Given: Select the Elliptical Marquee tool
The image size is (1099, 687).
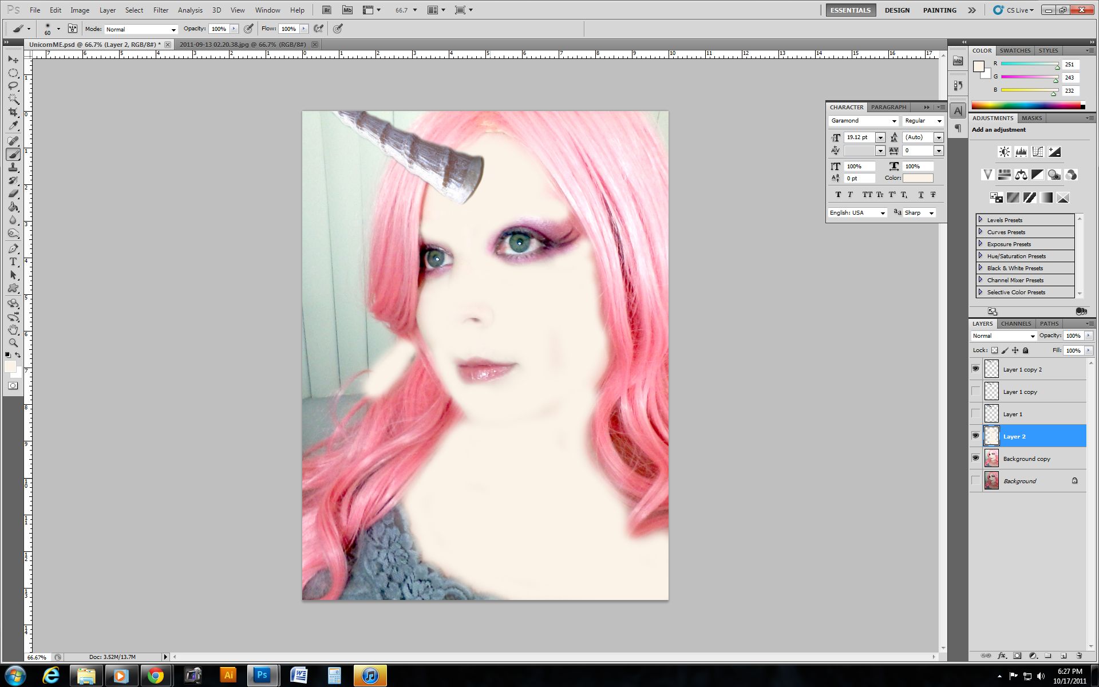Looking at the screenshot, I should pyautogui.click(x=13, y=73).
